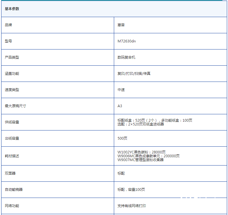228x215 pixels.
Task: Select the 选配：2×520页双纸盒进纸器 line
Action: pyautogui.click(x=140, y=124)
